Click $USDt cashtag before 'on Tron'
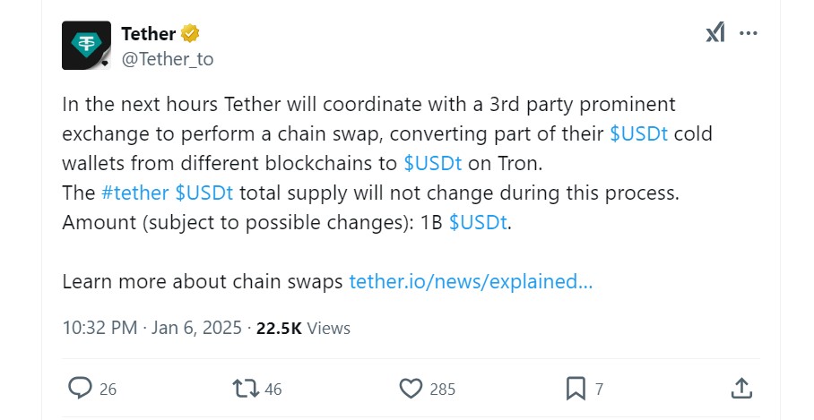 coord(433,163)
